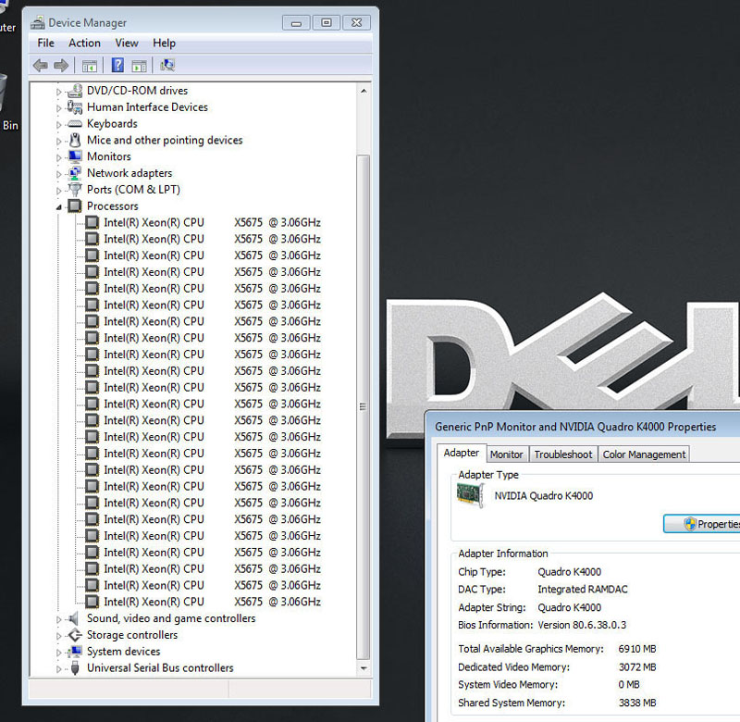
Task: Click the Network adapters category icon
Action: tap(75, 173)
